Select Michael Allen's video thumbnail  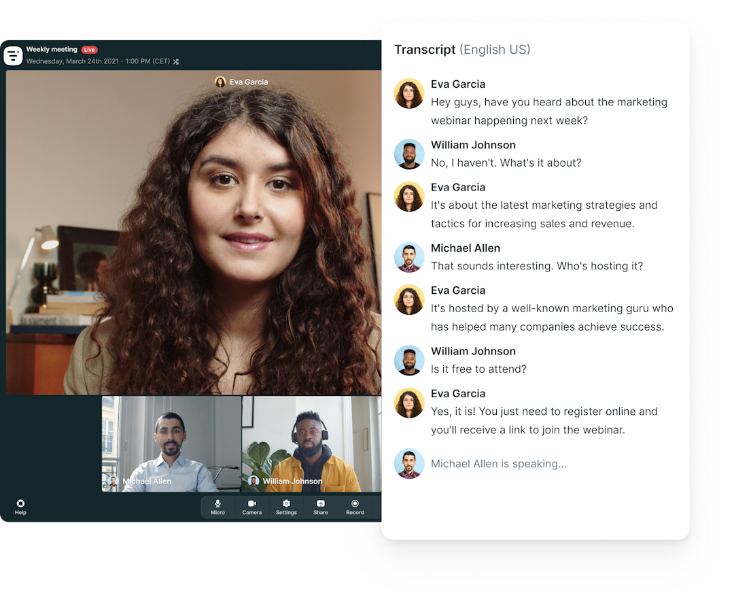tap(171, 444)
